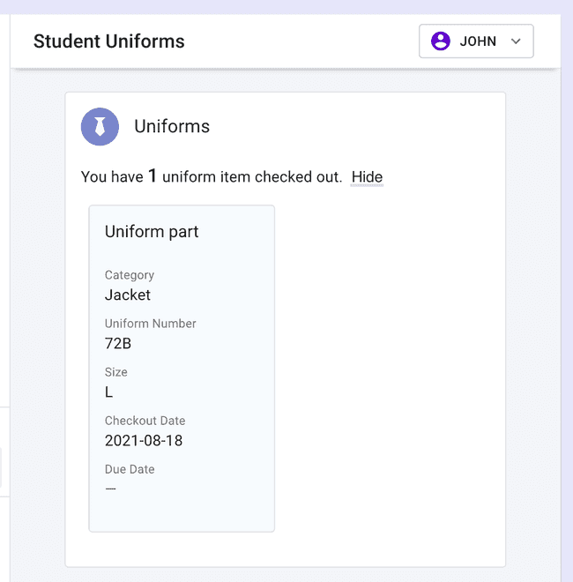The image size is (573, 582).
Task: Hide the checked out uniform list
Action: point(367,177)
